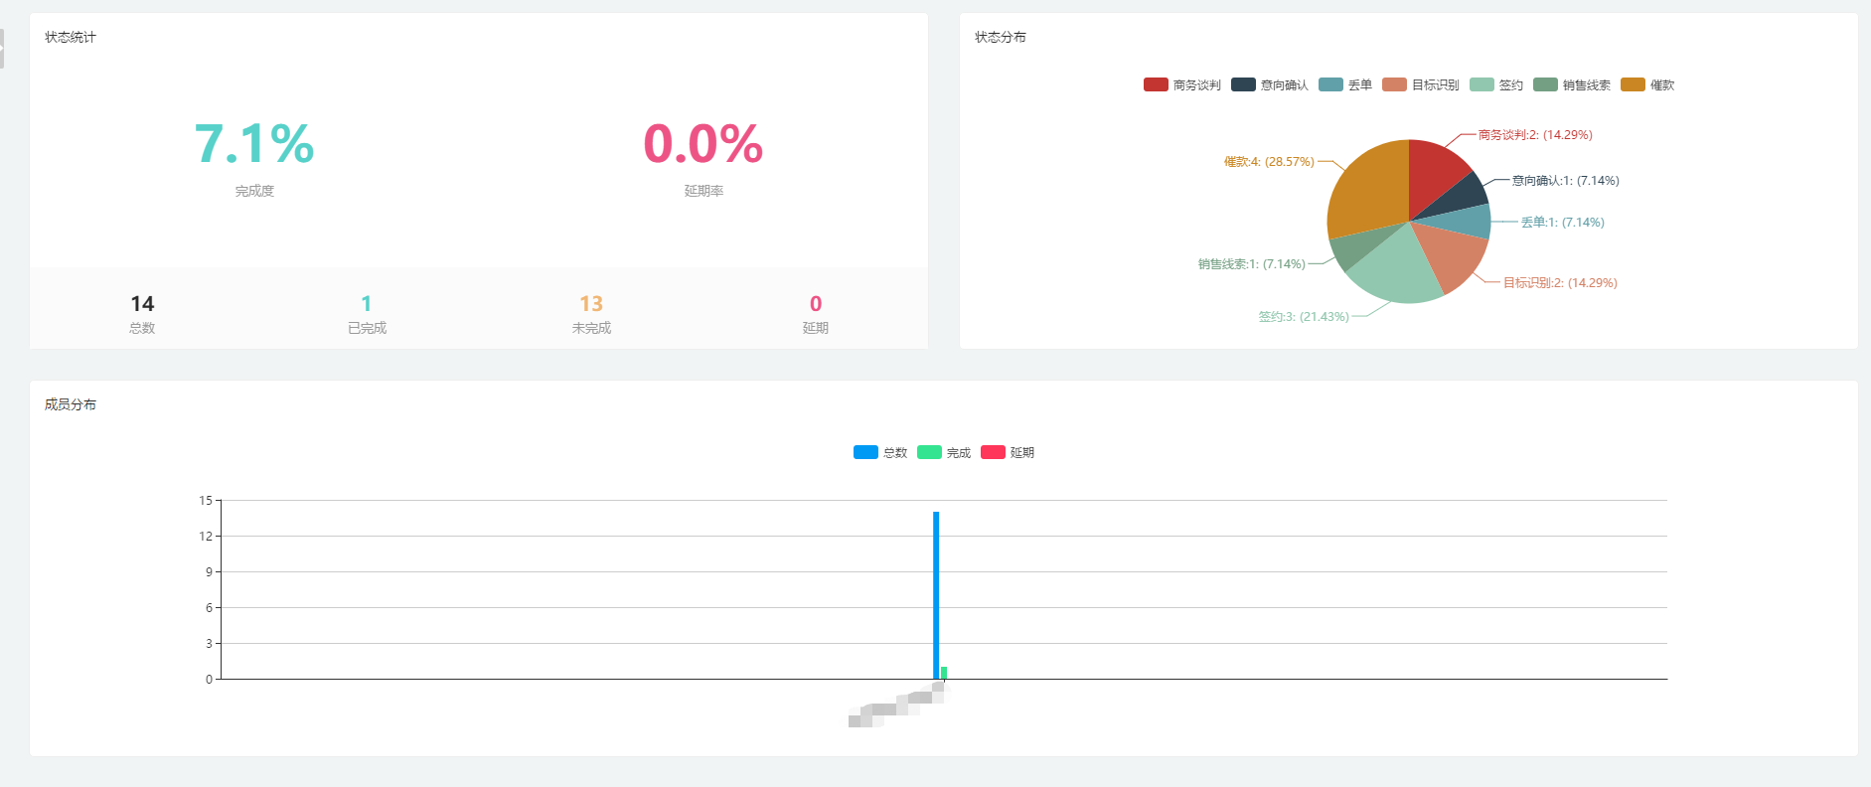
Task: Toggle the 意向确认 legend entry
Action: [1269, 84]
